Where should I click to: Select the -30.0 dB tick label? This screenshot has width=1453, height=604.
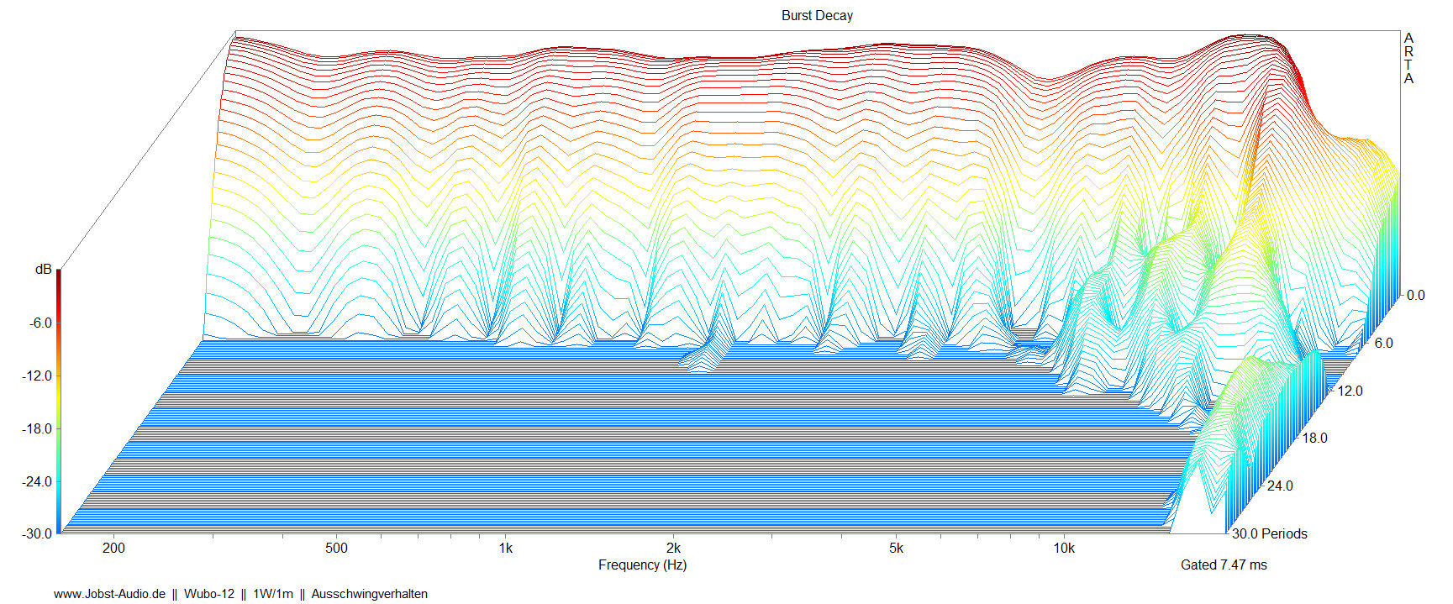pos(36,533)
